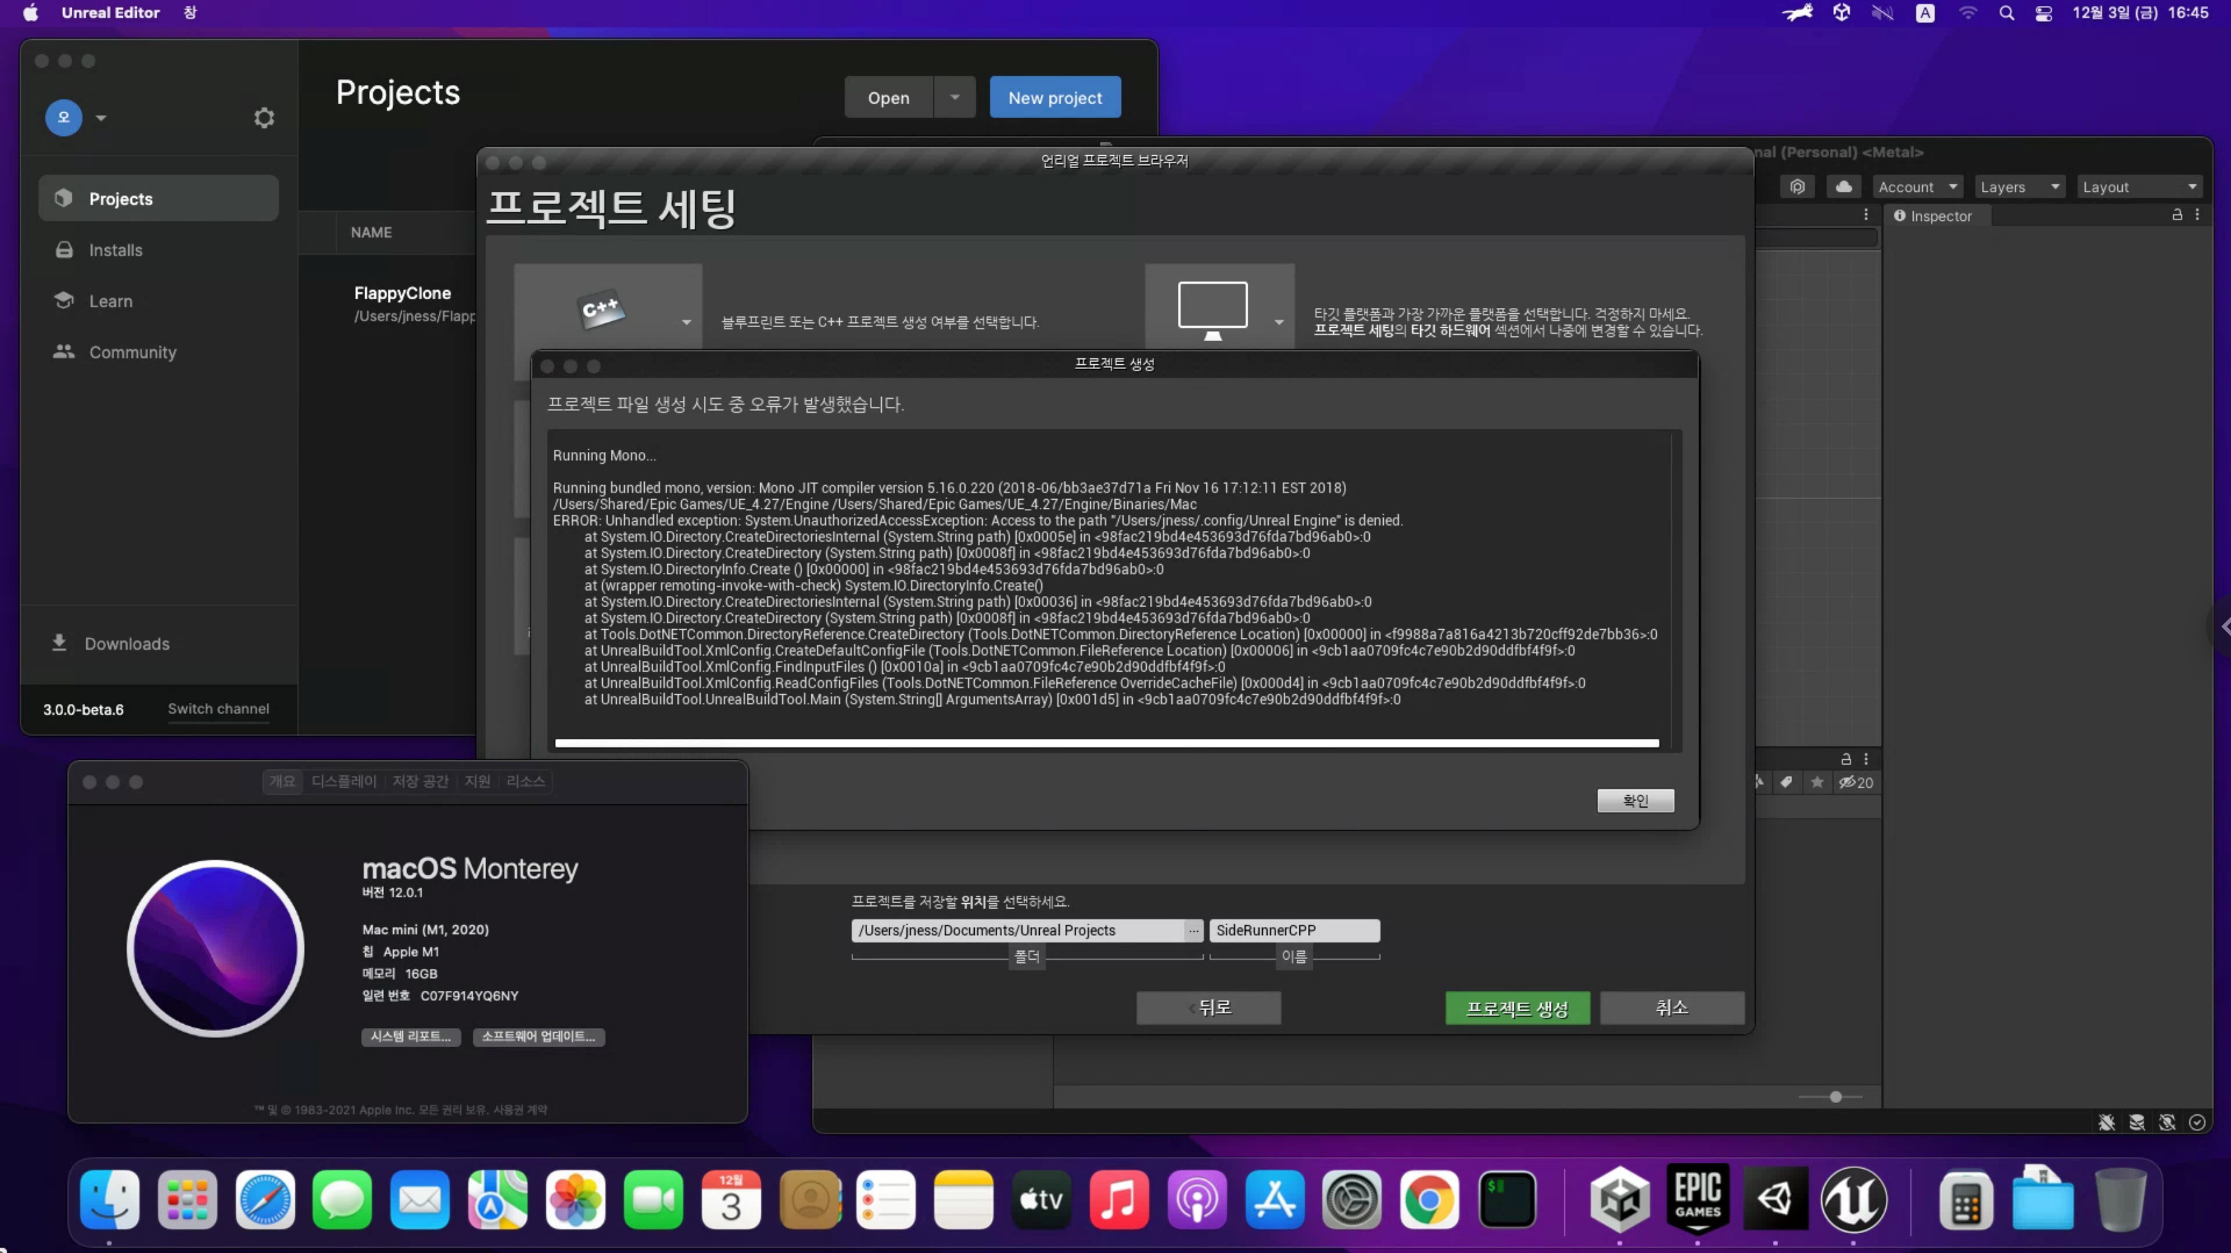Expand the C++ project type dropdown
Screen dimensions: 2231x1253
click(686, 322)
